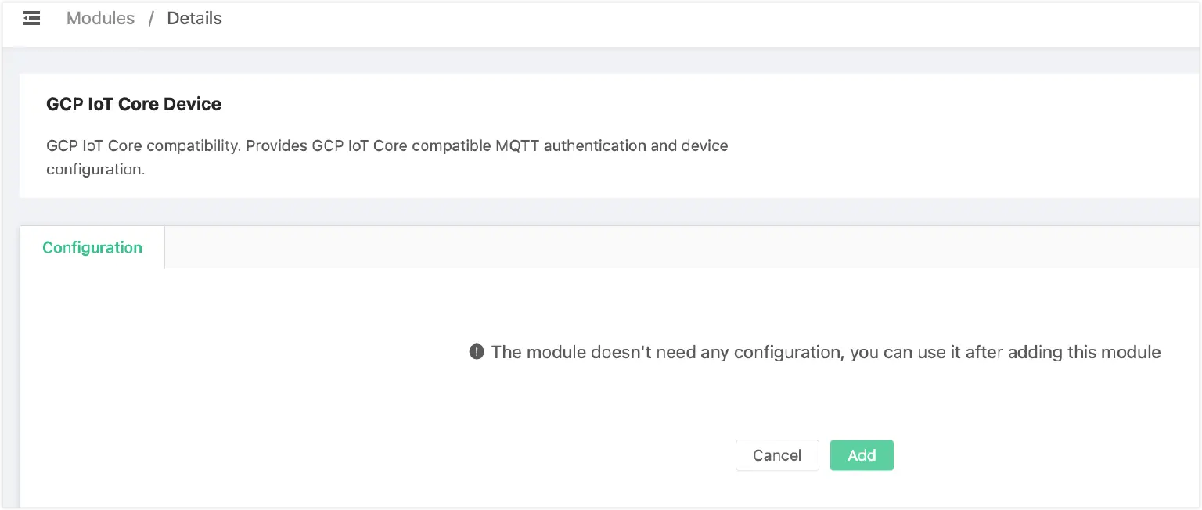Image resolution: width=1202 pixels, height=510 pixels.
Task: Toggle the sidebar collapse menu icon
Action: click(x=31, y=19)
